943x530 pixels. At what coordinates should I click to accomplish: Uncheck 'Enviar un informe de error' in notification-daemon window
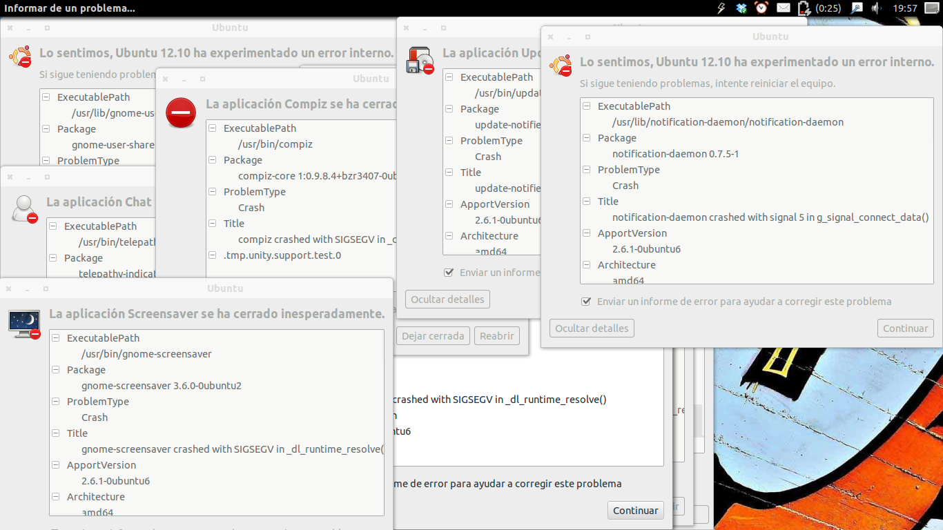586,302
